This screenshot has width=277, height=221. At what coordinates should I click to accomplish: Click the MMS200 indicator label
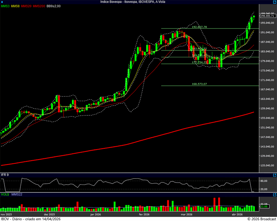point(39,6)
